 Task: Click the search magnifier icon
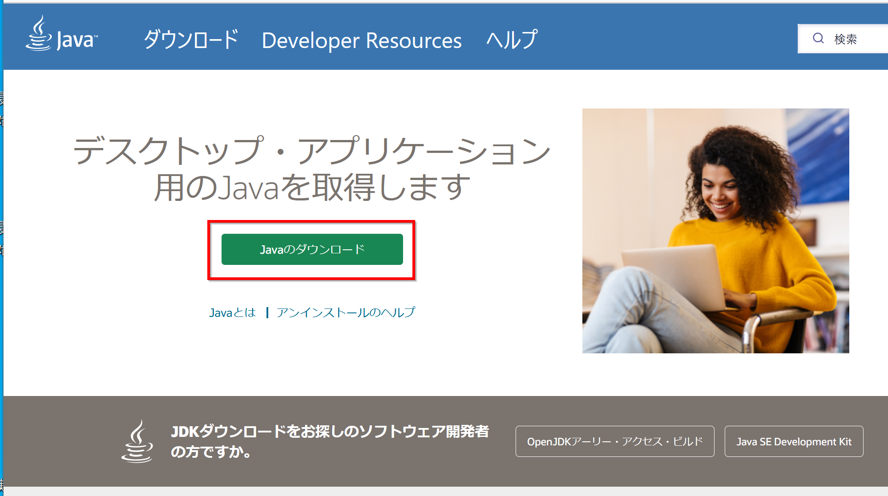[818, 38]
